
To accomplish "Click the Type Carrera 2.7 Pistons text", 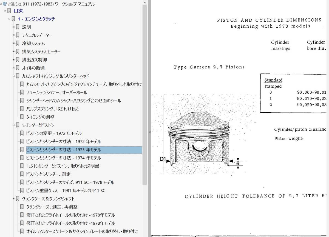I will (209, 67).
